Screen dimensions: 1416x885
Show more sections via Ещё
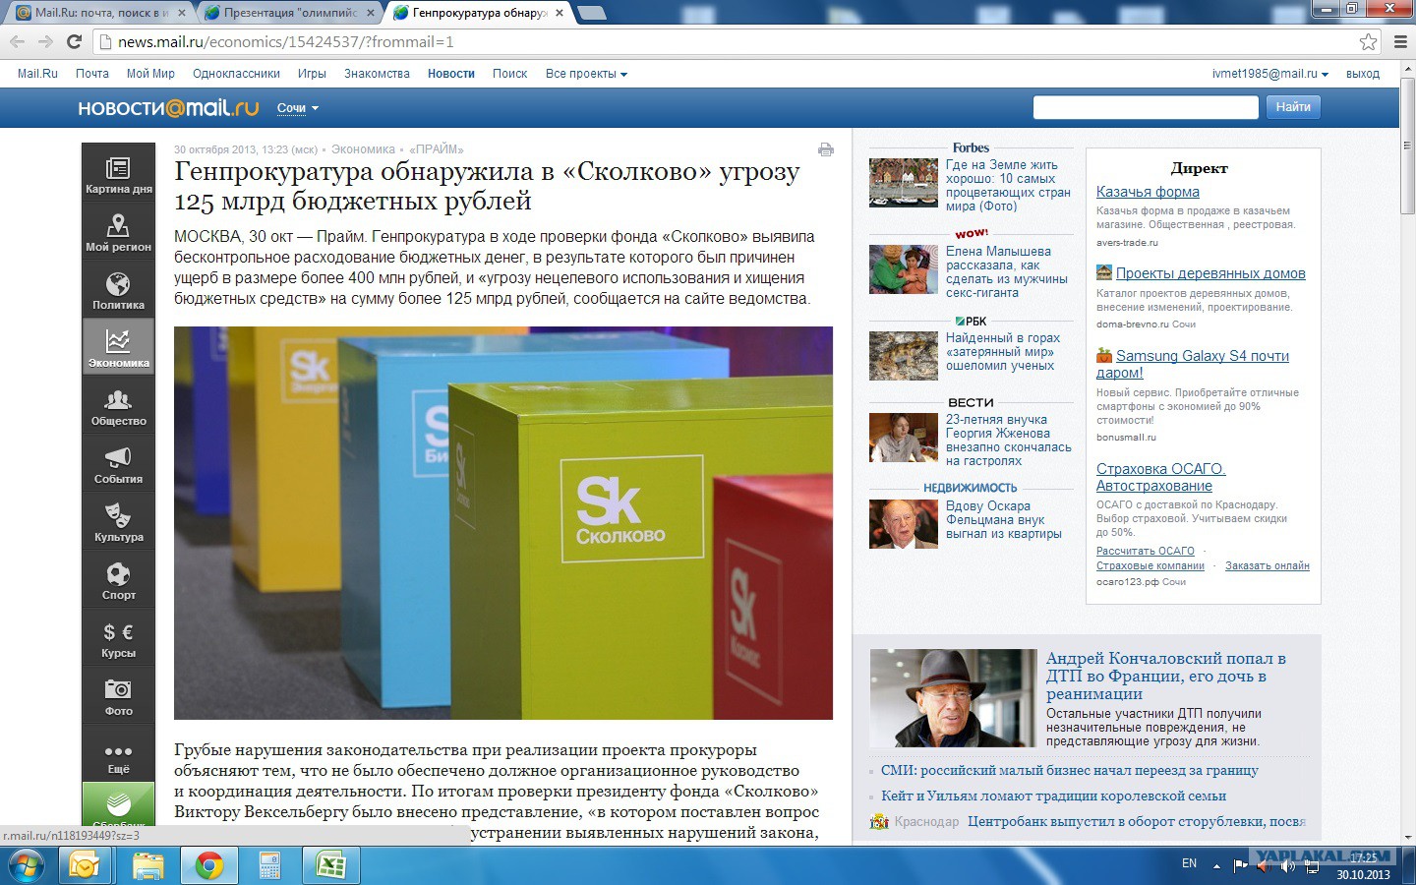tap(118, 755)
